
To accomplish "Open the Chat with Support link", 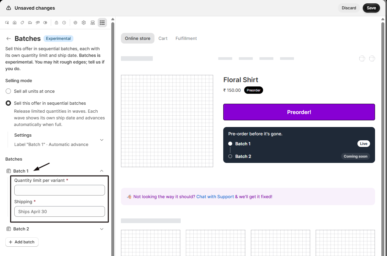I will click(215, 197).
